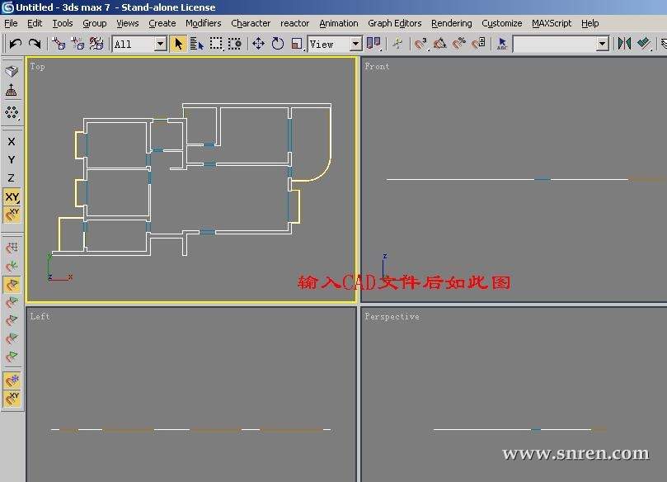
Task: Pick the Select and Uniform Scale tool
Action: click(x=297, y=44)
